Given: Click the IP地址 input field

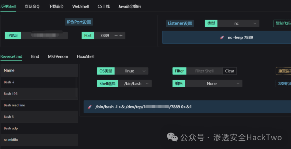Looking at the screenshot, I should tap(44, 36).
